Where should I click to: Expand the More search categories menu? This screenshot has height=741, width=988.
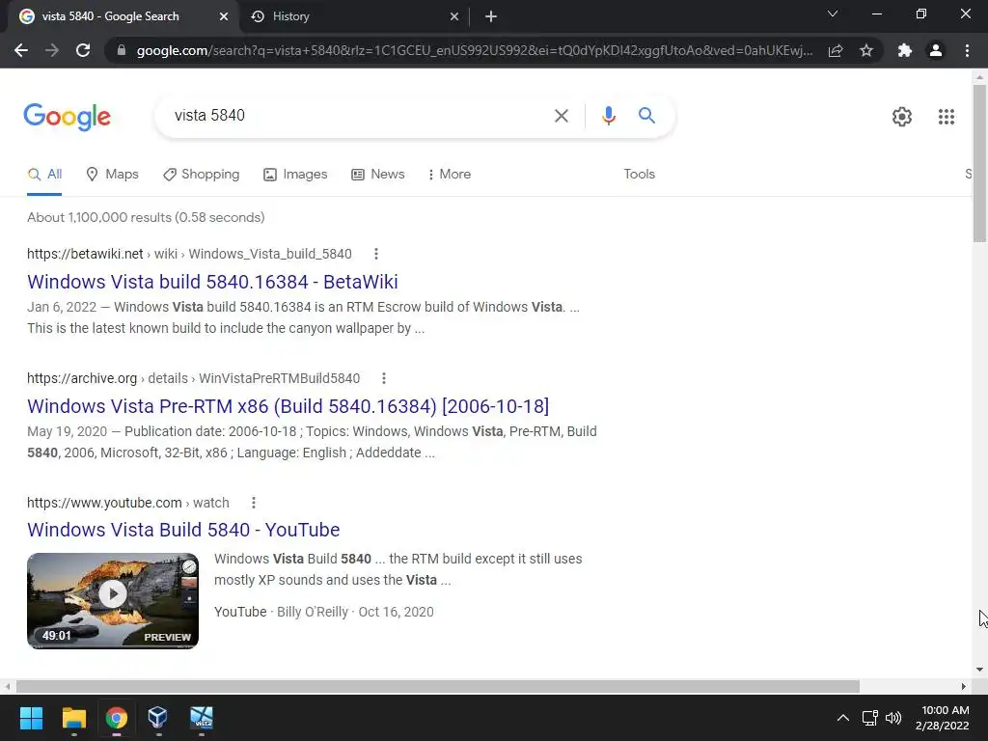(450, 175)
